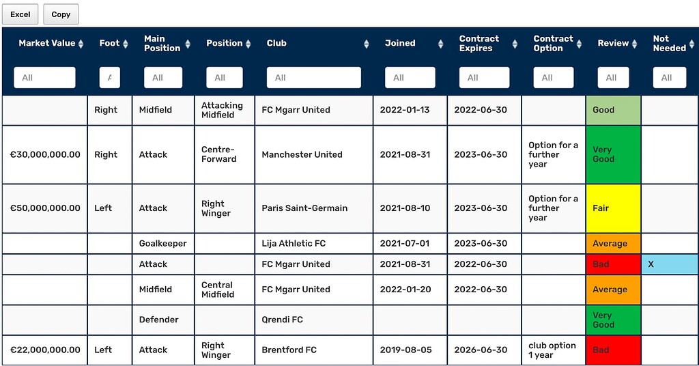Click the Manchester United club cell
Image resolution: width=699 pixels, height=366 pixels.
click(314, 155)
